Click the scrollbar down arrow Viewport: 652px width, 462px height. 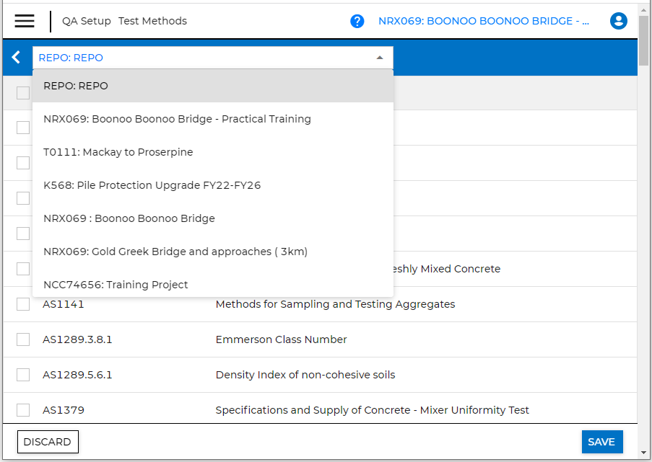click(643, 453)
